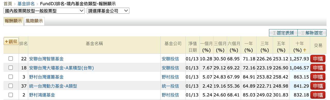Viewport: 330px width, 100px height.
Task: Sort by 基金公司 column header
Action: 173,44
